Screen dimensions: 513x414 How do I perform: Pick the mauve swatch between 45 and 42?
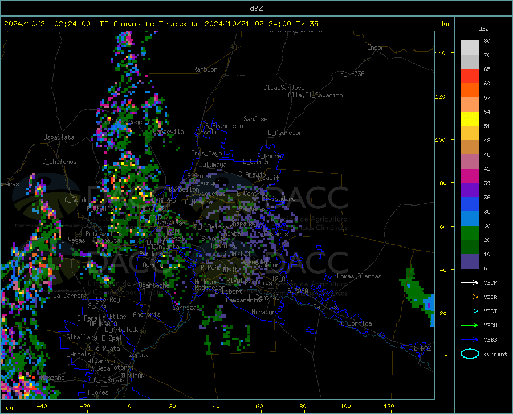470,161
